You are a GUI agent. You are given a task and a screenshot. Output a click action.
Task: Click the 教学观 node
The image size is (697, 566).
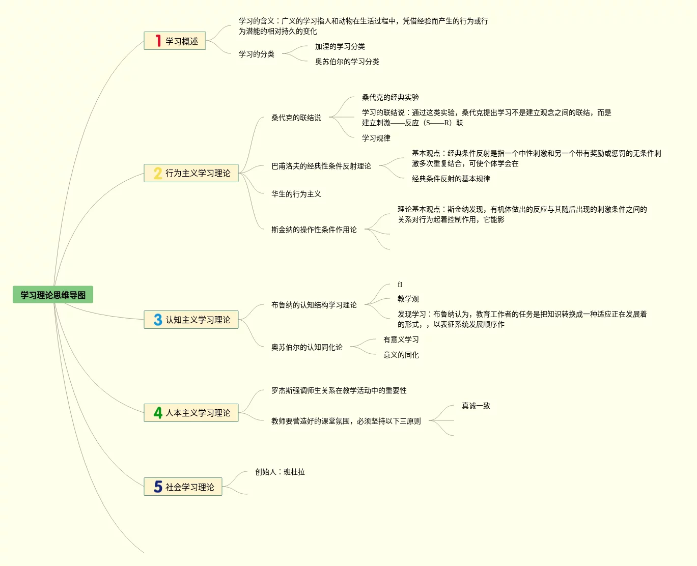[408, 299]
